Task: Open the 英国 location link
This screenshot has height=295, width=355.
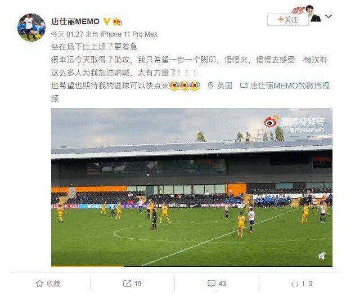Action: click(224, 86)
